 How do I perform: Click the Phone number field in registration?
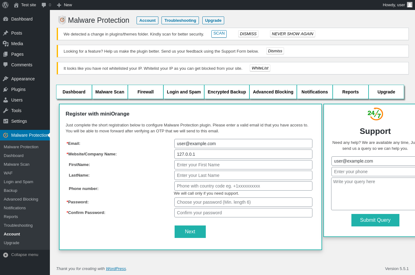pyautogui.click(x=243, y=186)
